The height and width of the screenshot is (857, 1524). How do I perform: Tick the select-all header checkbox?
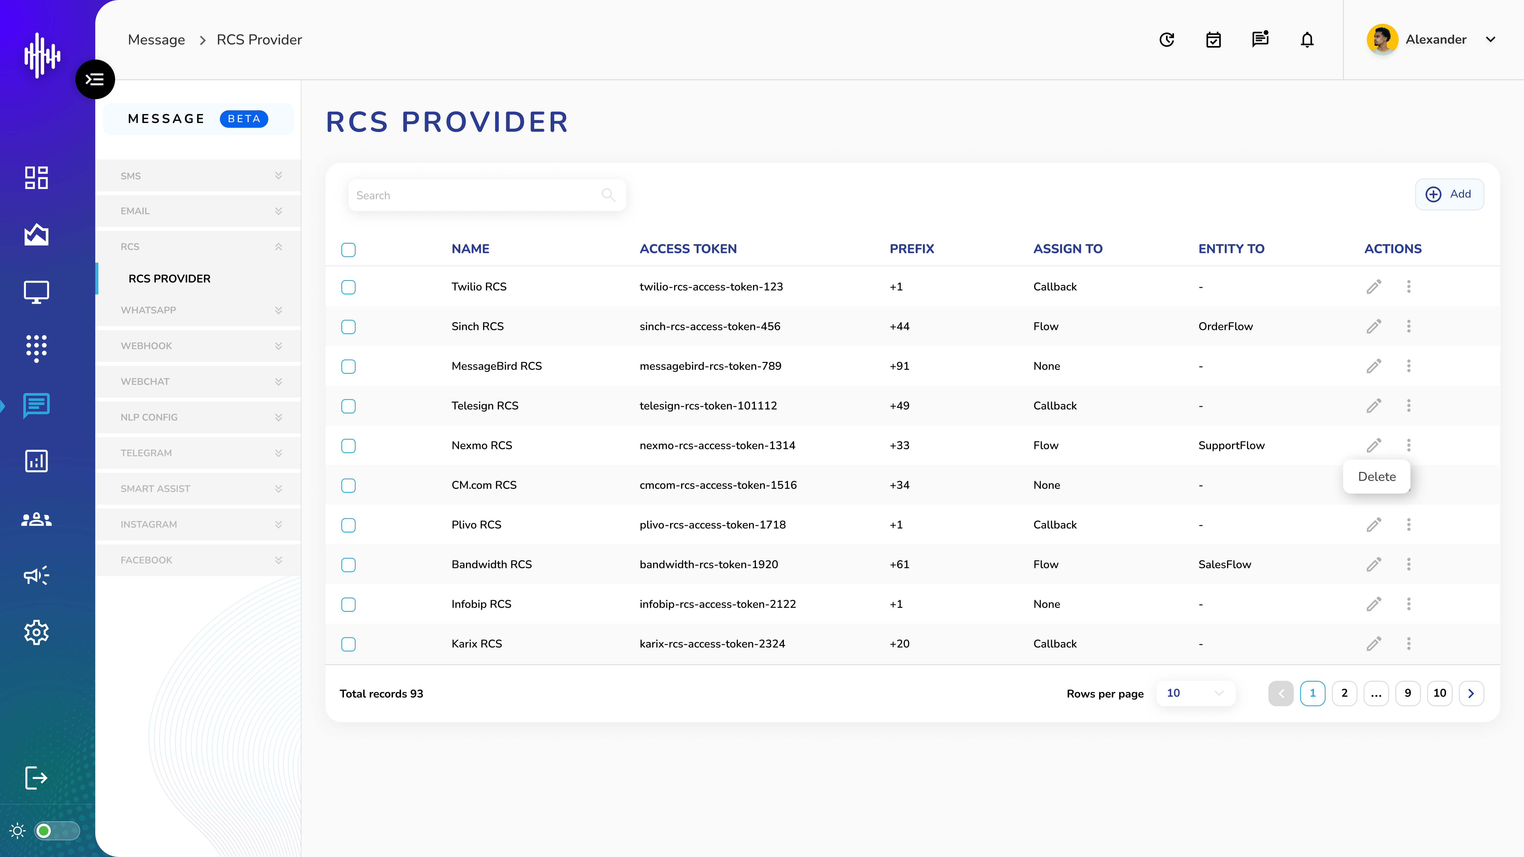348,250
